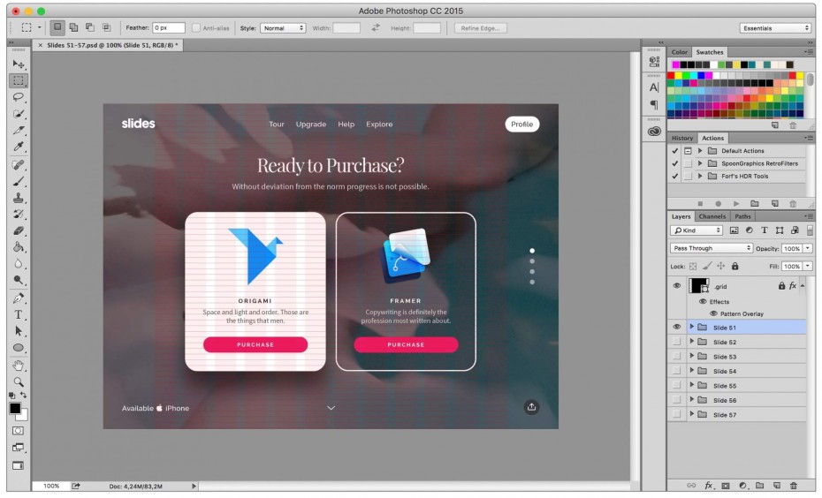Image resolution: width=822 pixels, height=498 pixels.
Task: Click the Play selection button in Actions
Action: pos(736,204)
